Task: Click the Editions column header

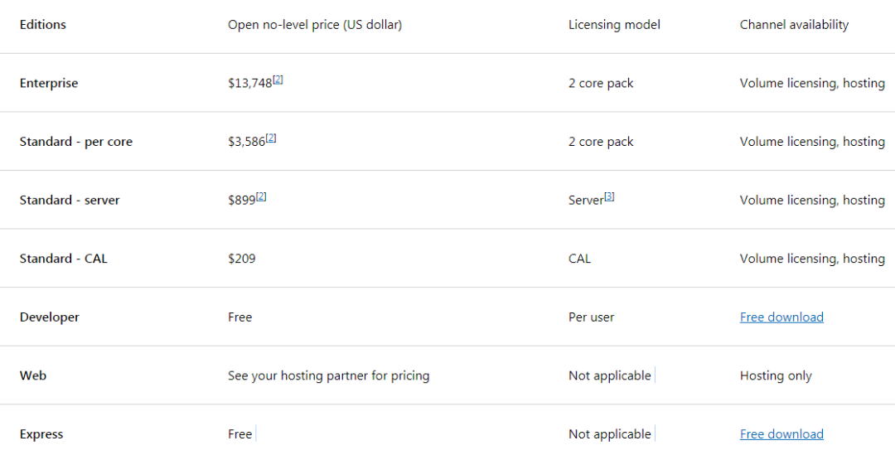Action: tap(43, 25)
